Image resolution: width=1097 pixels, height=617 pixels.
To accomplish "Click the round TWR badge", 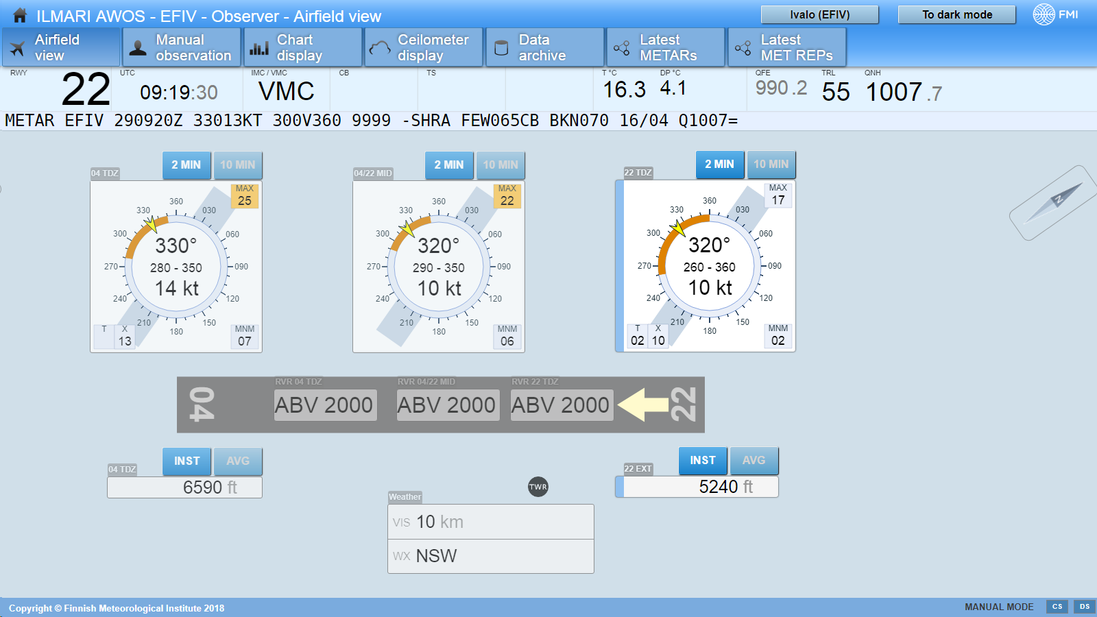I will click(x=538, y=487).
